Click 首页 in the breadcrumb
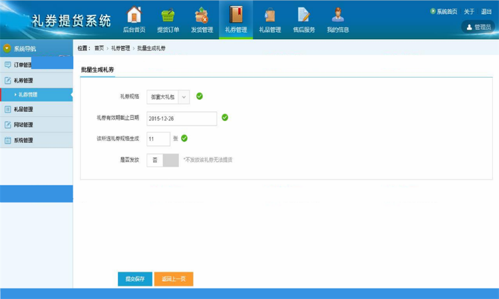499x299 pixels. (99, 49)
